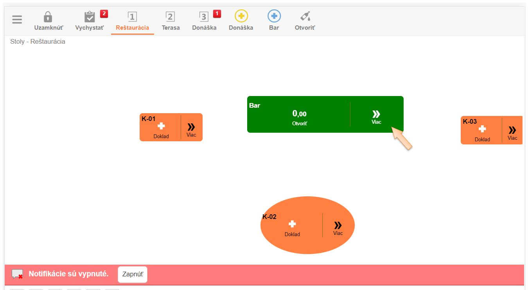Image resolution: width=528 pixels, height=290 pixels.
Task: Expand Viac options for K-03
Action: point(512,132)
